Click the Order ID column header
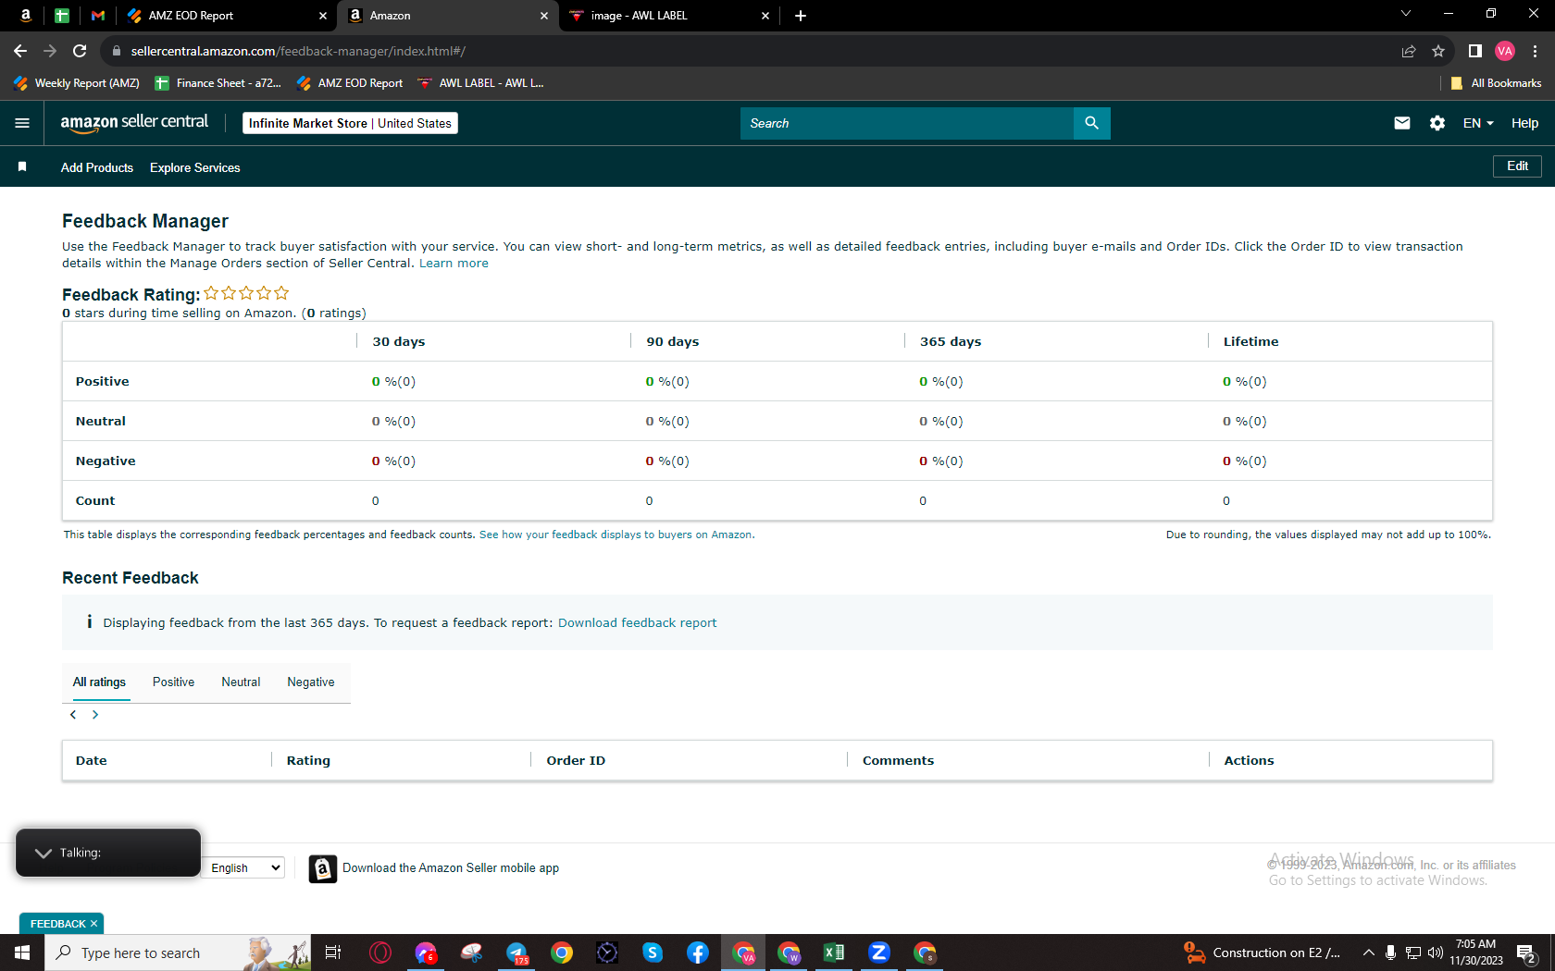1555x971 pixels. (x=576, y=761)
